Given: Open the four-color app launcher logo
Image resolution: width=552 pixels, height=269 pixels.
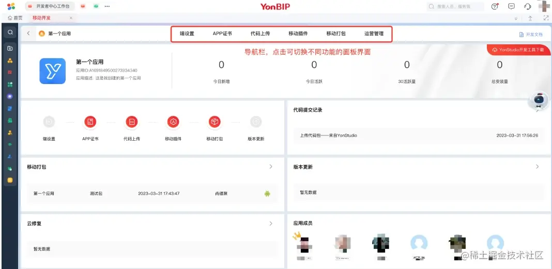Looking at the screenshot, I should 11,6.
